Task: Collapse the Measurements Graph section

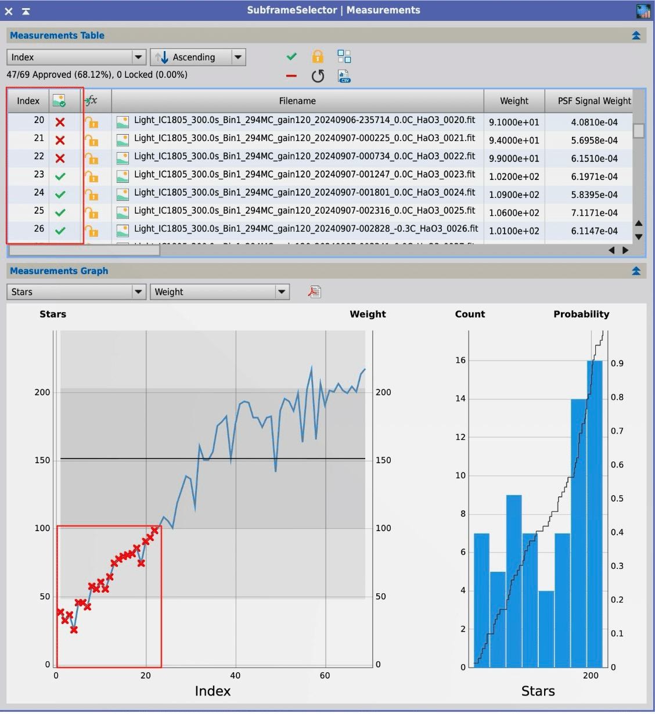Action: pyautogui.click(x=636, y=271)
